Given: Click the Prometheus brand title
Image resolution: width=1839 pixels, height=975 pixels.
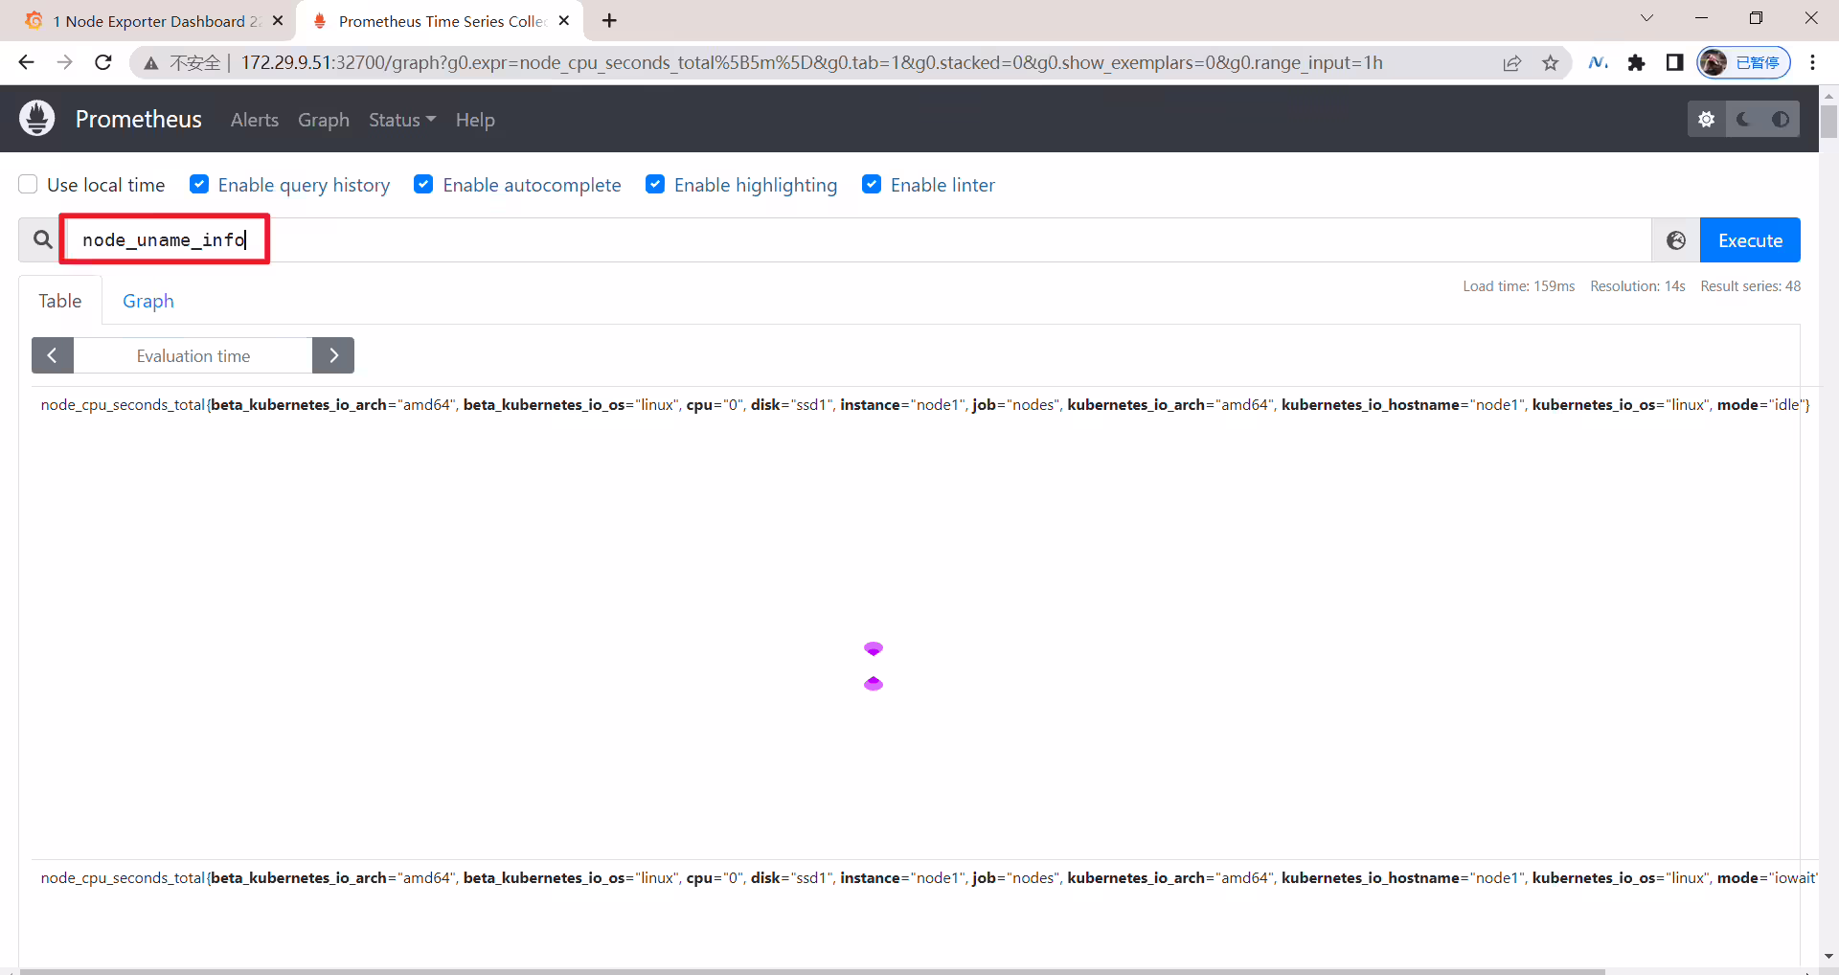Looking at the screenshot, I should (139, 119).
